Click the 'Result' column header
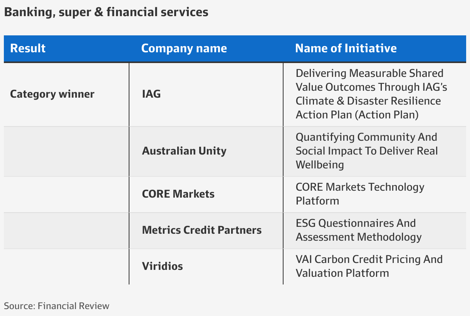 (28, 48)
